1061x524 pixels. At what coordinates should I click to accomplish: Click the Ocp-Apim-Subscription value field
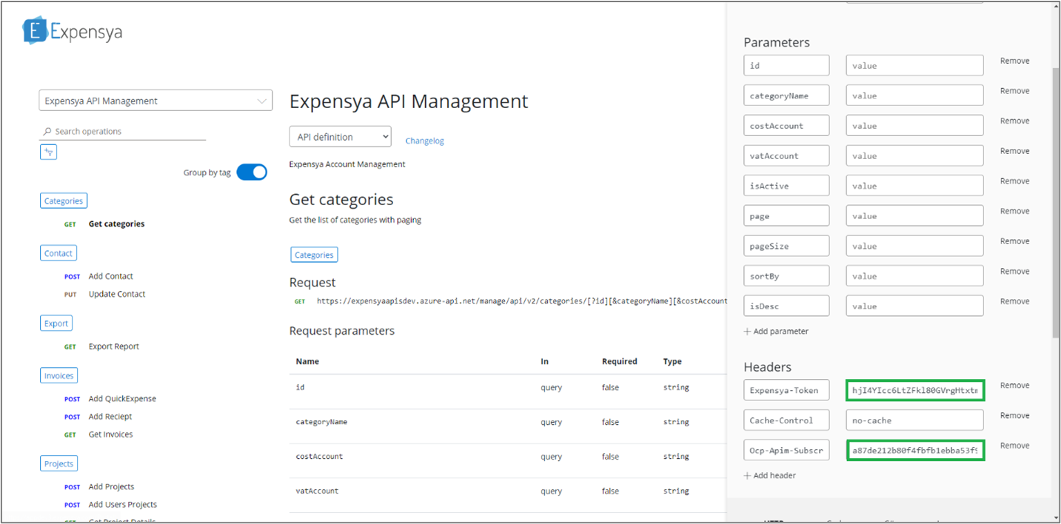tap(915, 450)
